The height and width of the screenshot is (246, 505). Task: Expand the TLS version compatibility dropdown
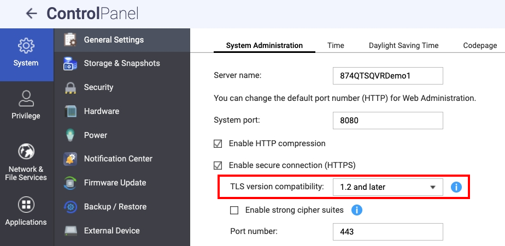[x=387, y=187]
